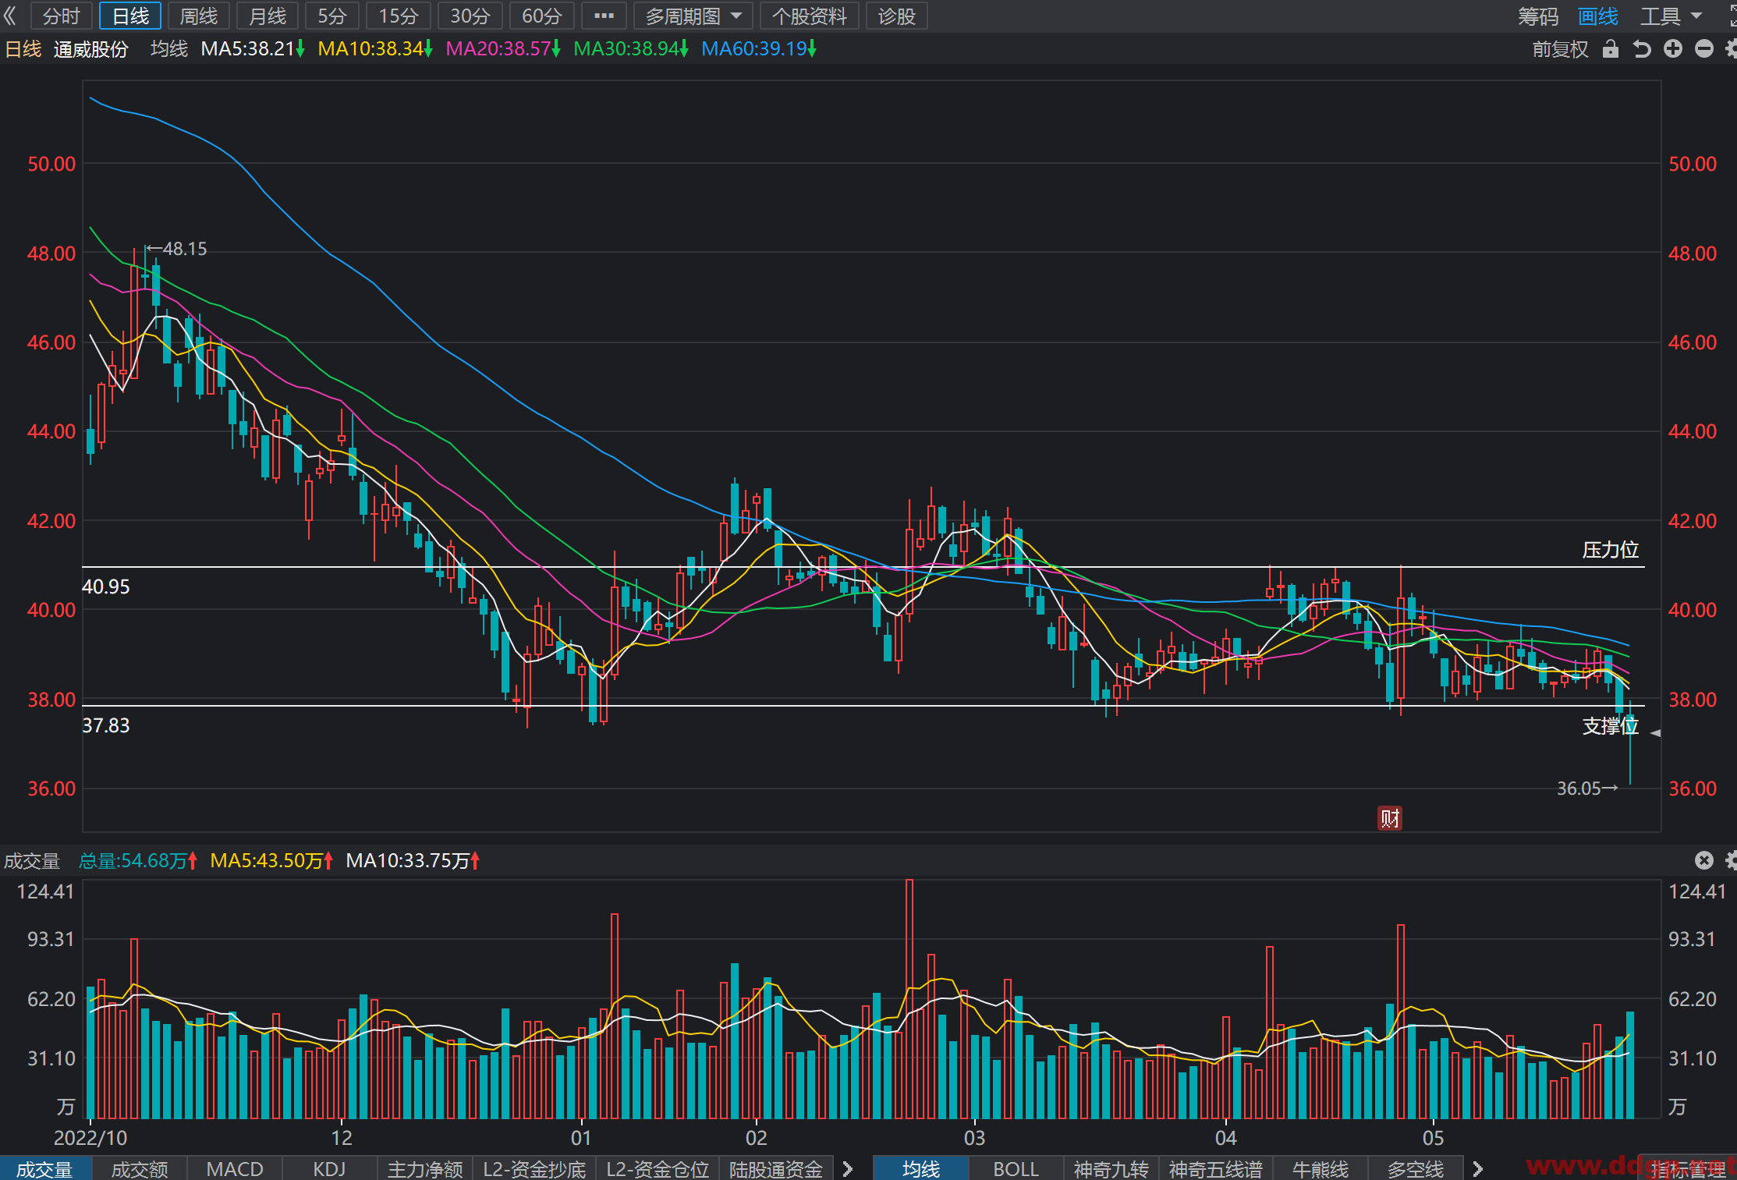Click the 48.15 high price marker
The image size is (1737, 1180).
pos(178,249)
